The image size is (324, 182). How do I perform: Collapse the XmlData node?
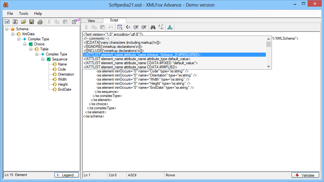pos(13,34)
